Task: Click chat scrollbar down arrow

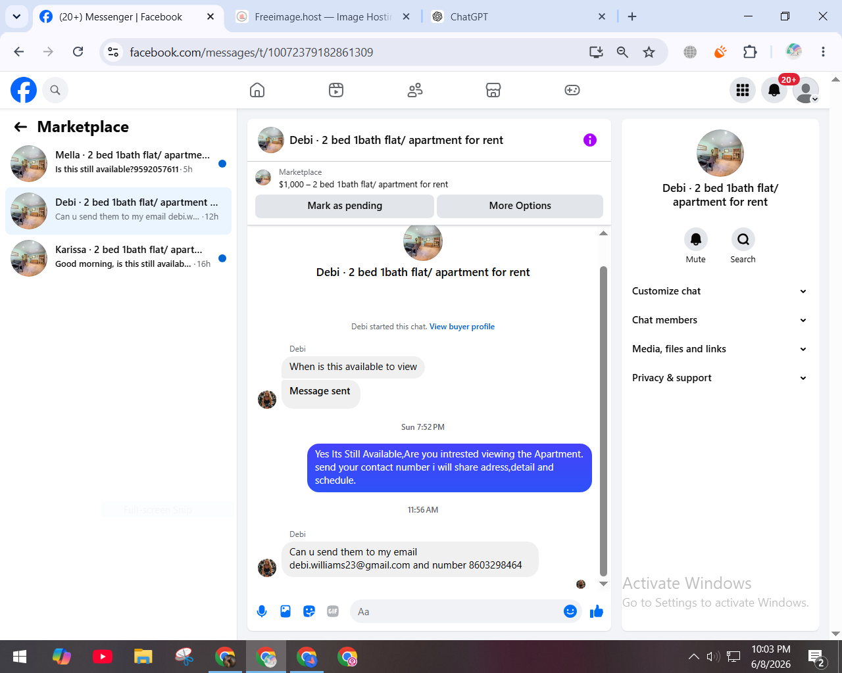Action: point(603,584)
